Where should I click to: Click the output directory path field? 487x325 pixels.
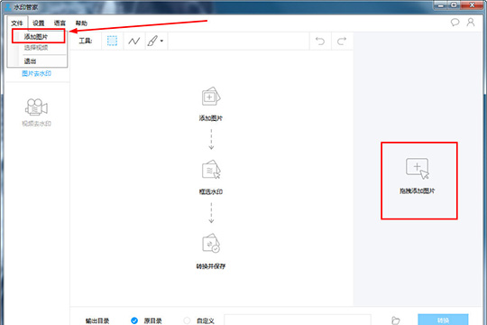[298, 320]
